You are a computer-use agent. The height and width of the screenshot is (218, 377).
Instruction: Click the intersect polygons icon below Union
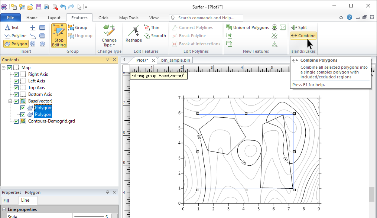coord(229,36)
